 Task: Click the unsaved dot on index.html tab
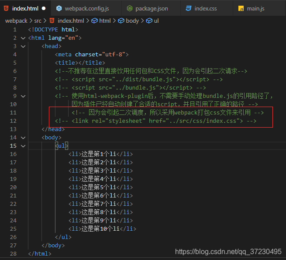[44, 8]
